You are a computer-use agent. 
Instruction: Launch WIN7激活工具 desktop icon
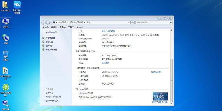(6, 74)
